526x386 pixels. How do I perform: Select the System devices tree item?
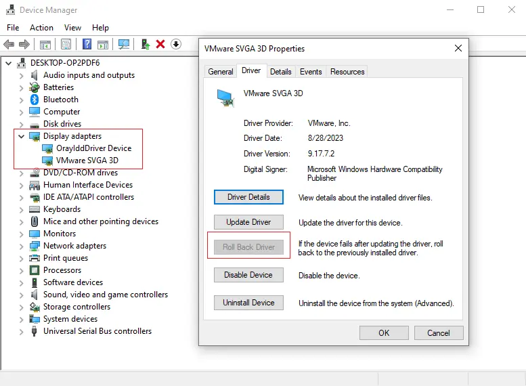pyautogui.click(x=70, y=319)
